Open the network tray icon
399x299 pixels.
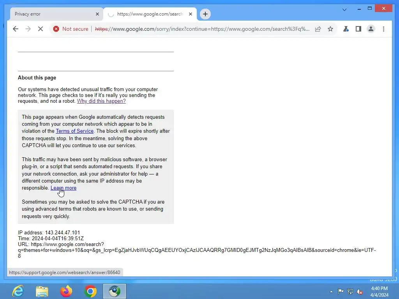pyautogui.click(x=350, y=291)
